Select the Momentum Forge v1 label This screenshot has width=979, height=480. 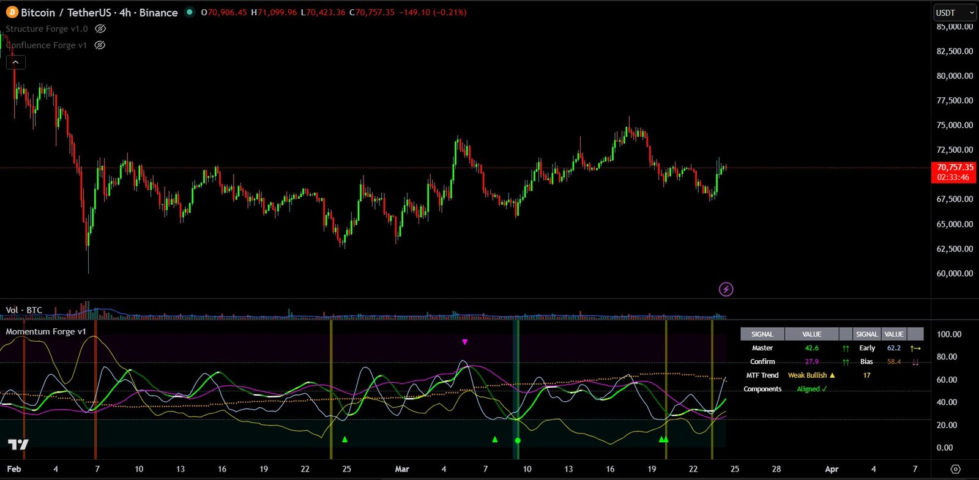click(x=46, y=331)
